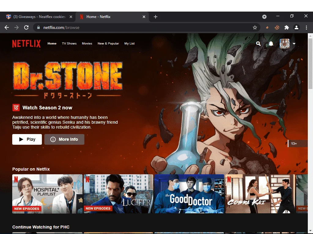The width and height of the screenshot is (313, 234).
Task: Open Netflix search
Action: pyautogui.click(x=258, y=44)
